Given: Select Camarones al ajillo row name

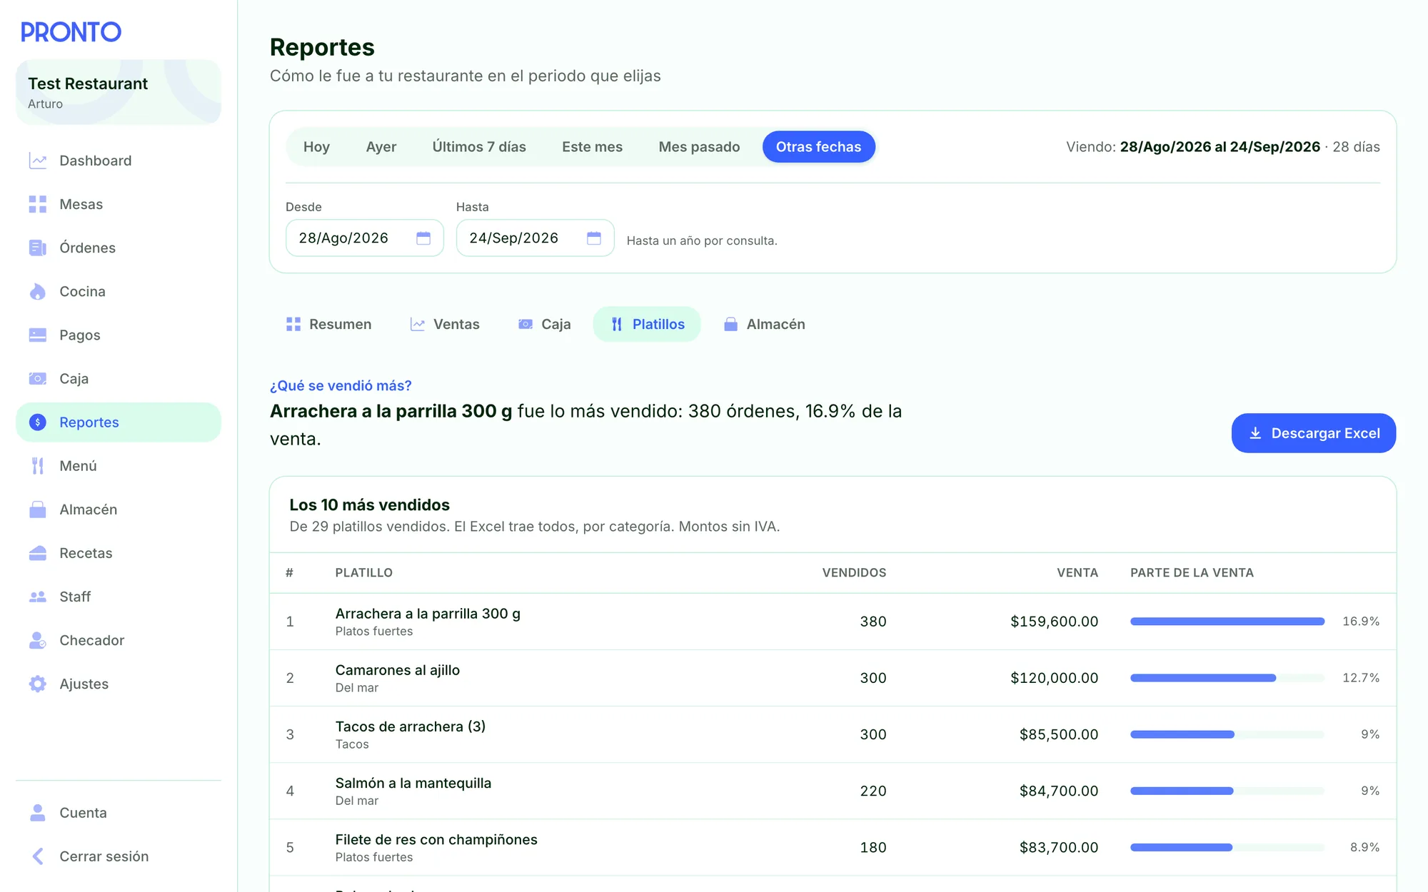Looking at the screenshot, I should [398, 670].
